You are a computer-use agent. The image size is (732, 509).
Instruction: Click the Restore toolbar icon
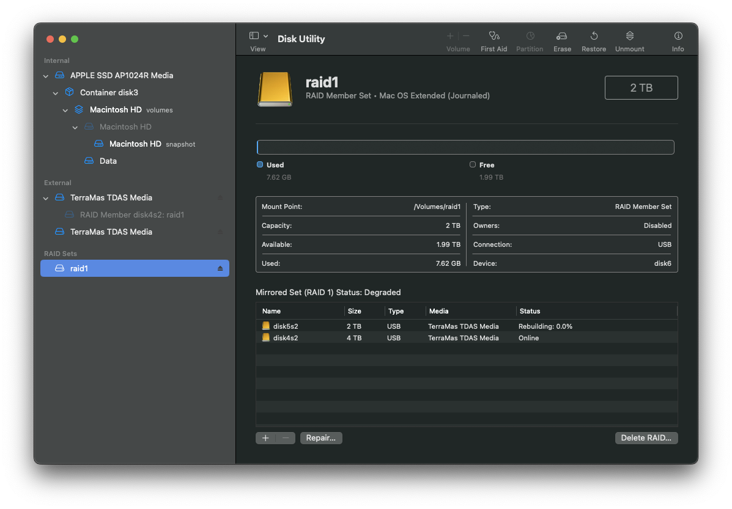coord(594,36)
